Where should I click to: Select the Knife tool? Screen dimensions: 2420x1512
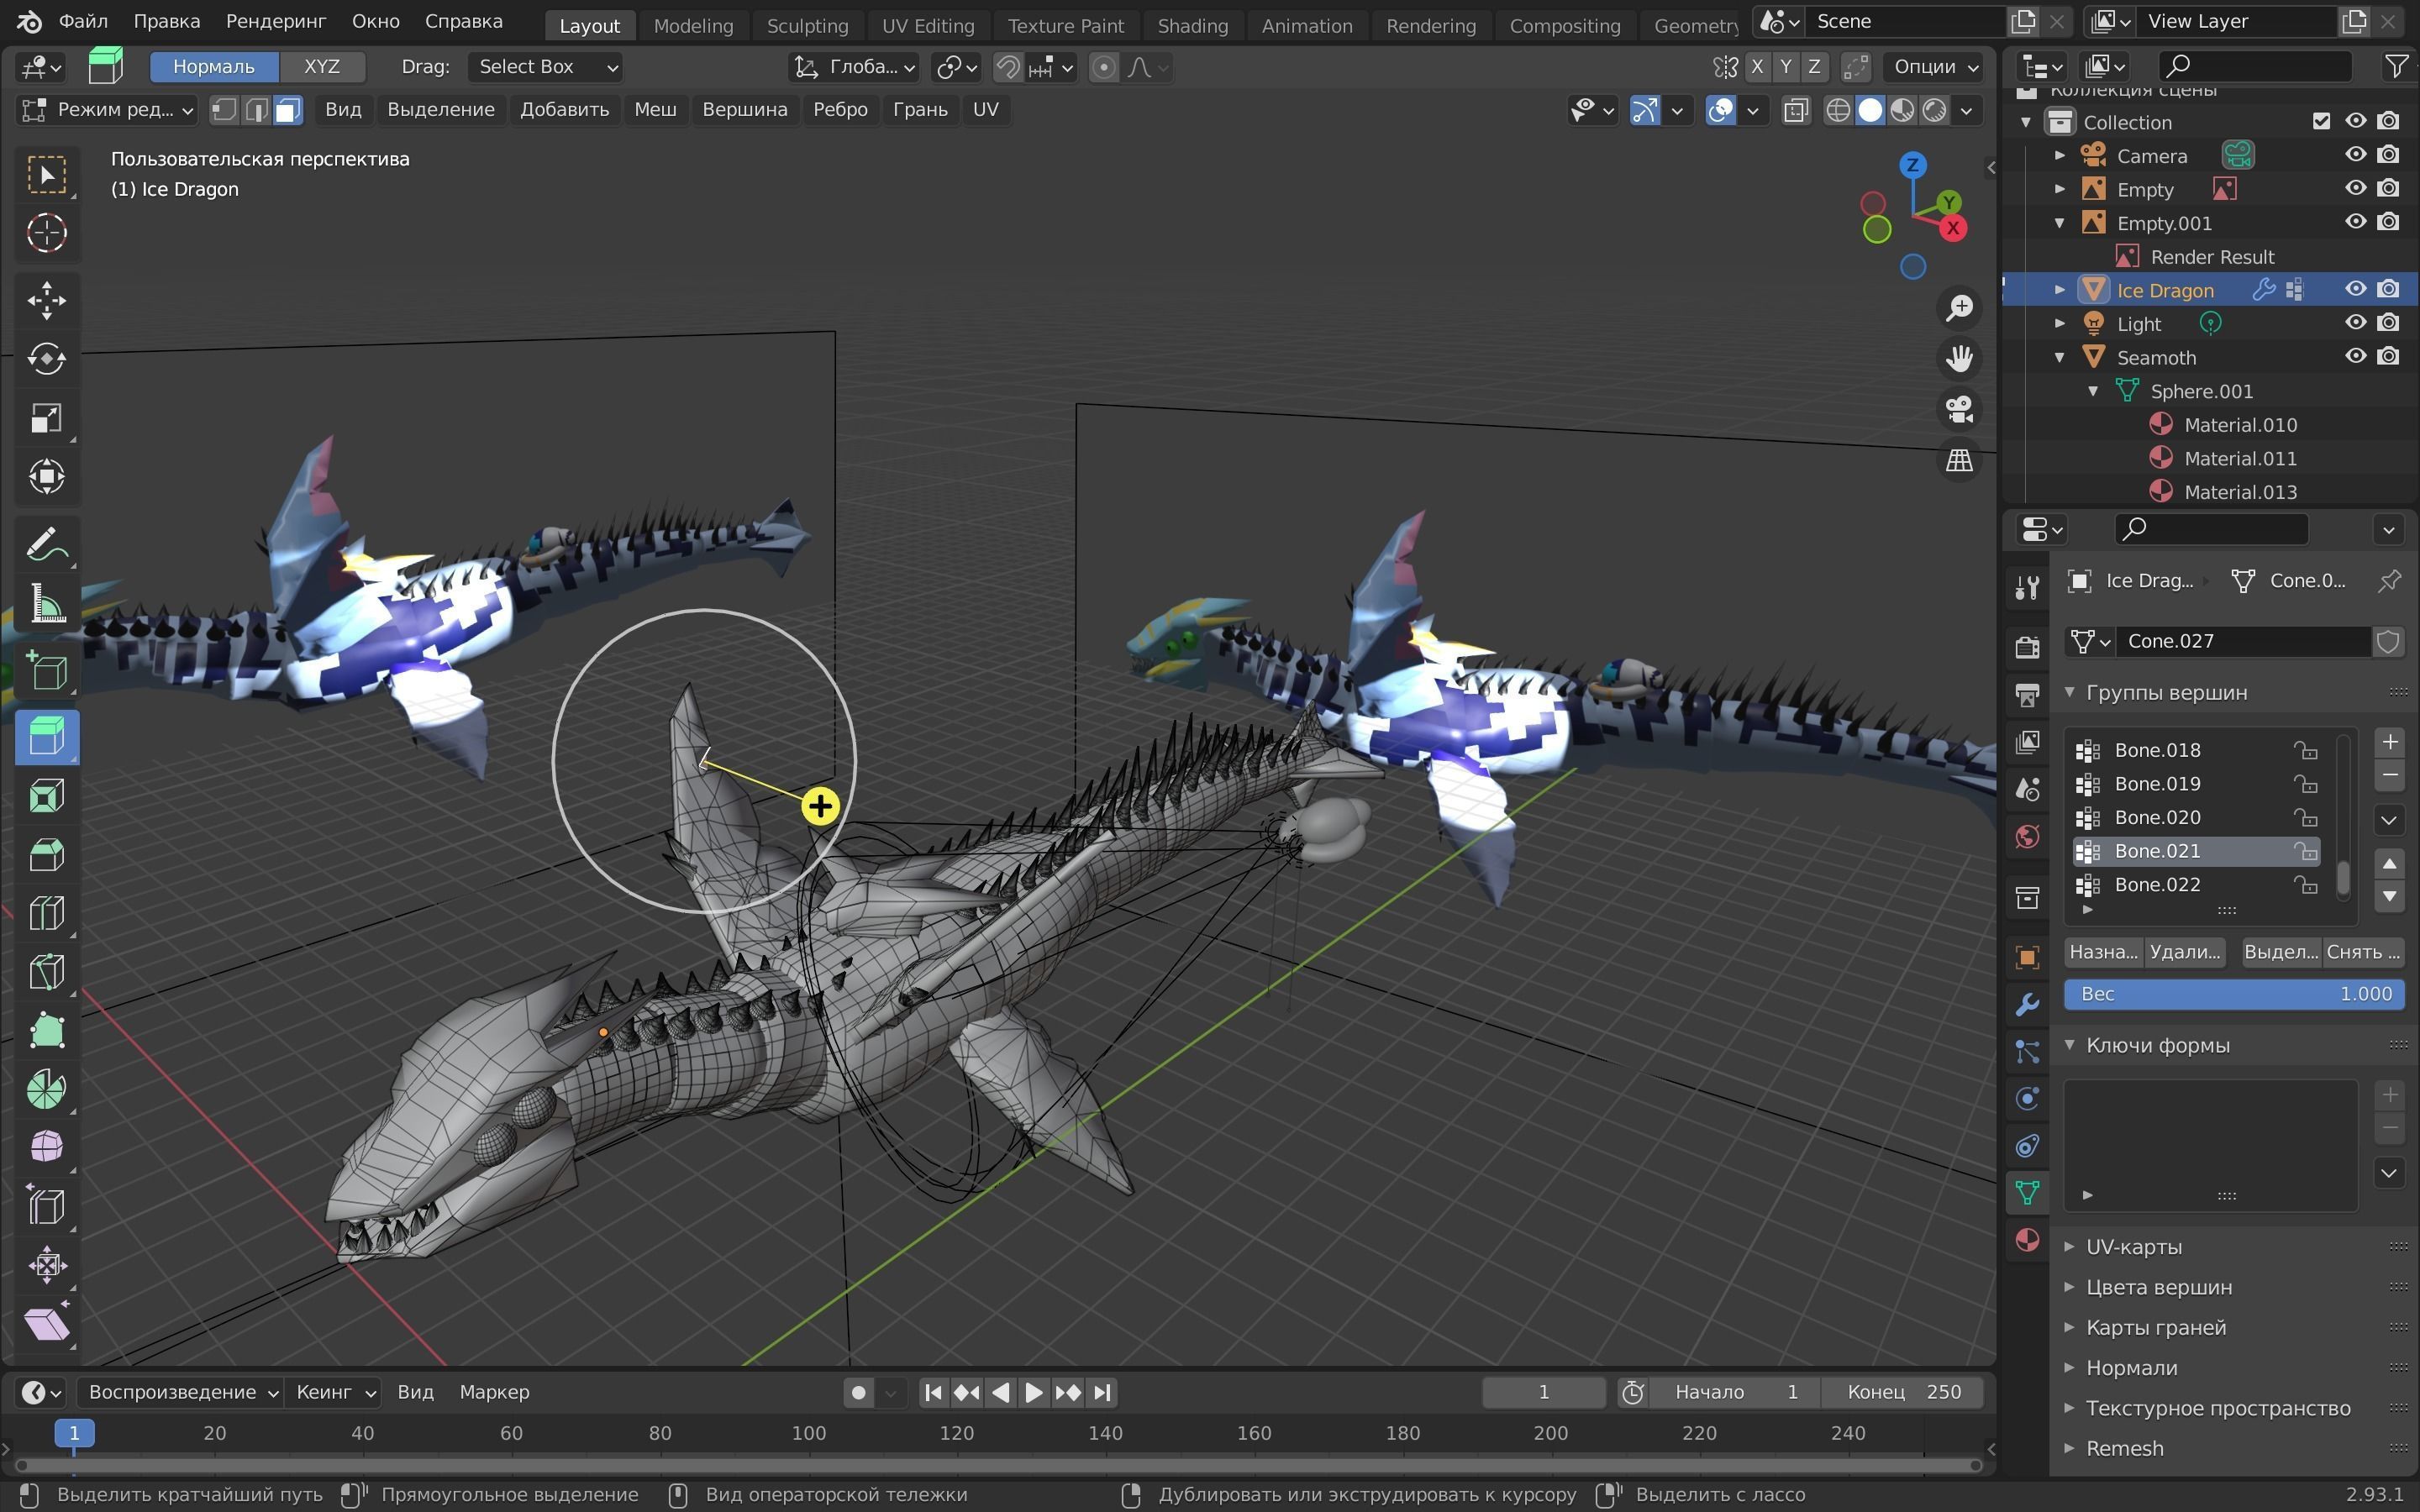[x=46, y=972]
